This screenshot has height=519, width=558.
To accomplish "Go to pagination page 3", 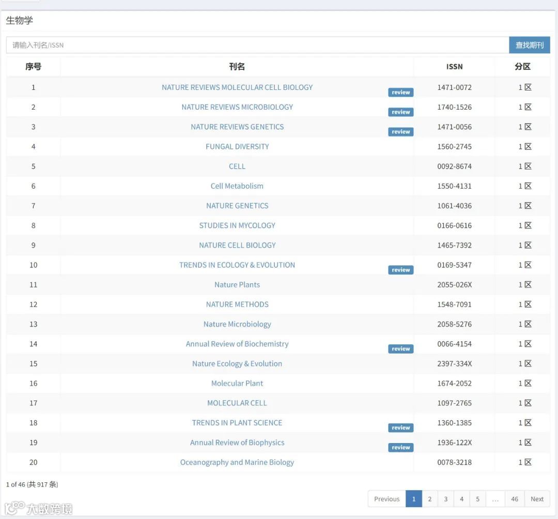I will [x=446, y=499].
